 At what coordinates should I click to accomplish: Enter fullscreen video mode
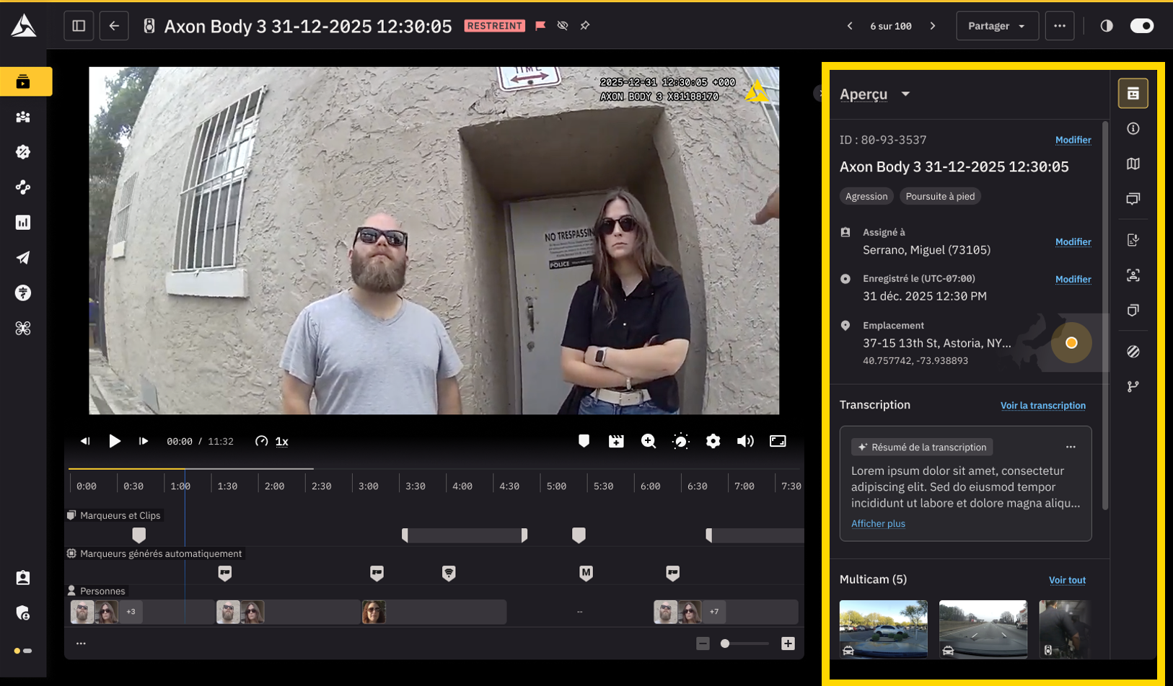[x=778, y=441]
